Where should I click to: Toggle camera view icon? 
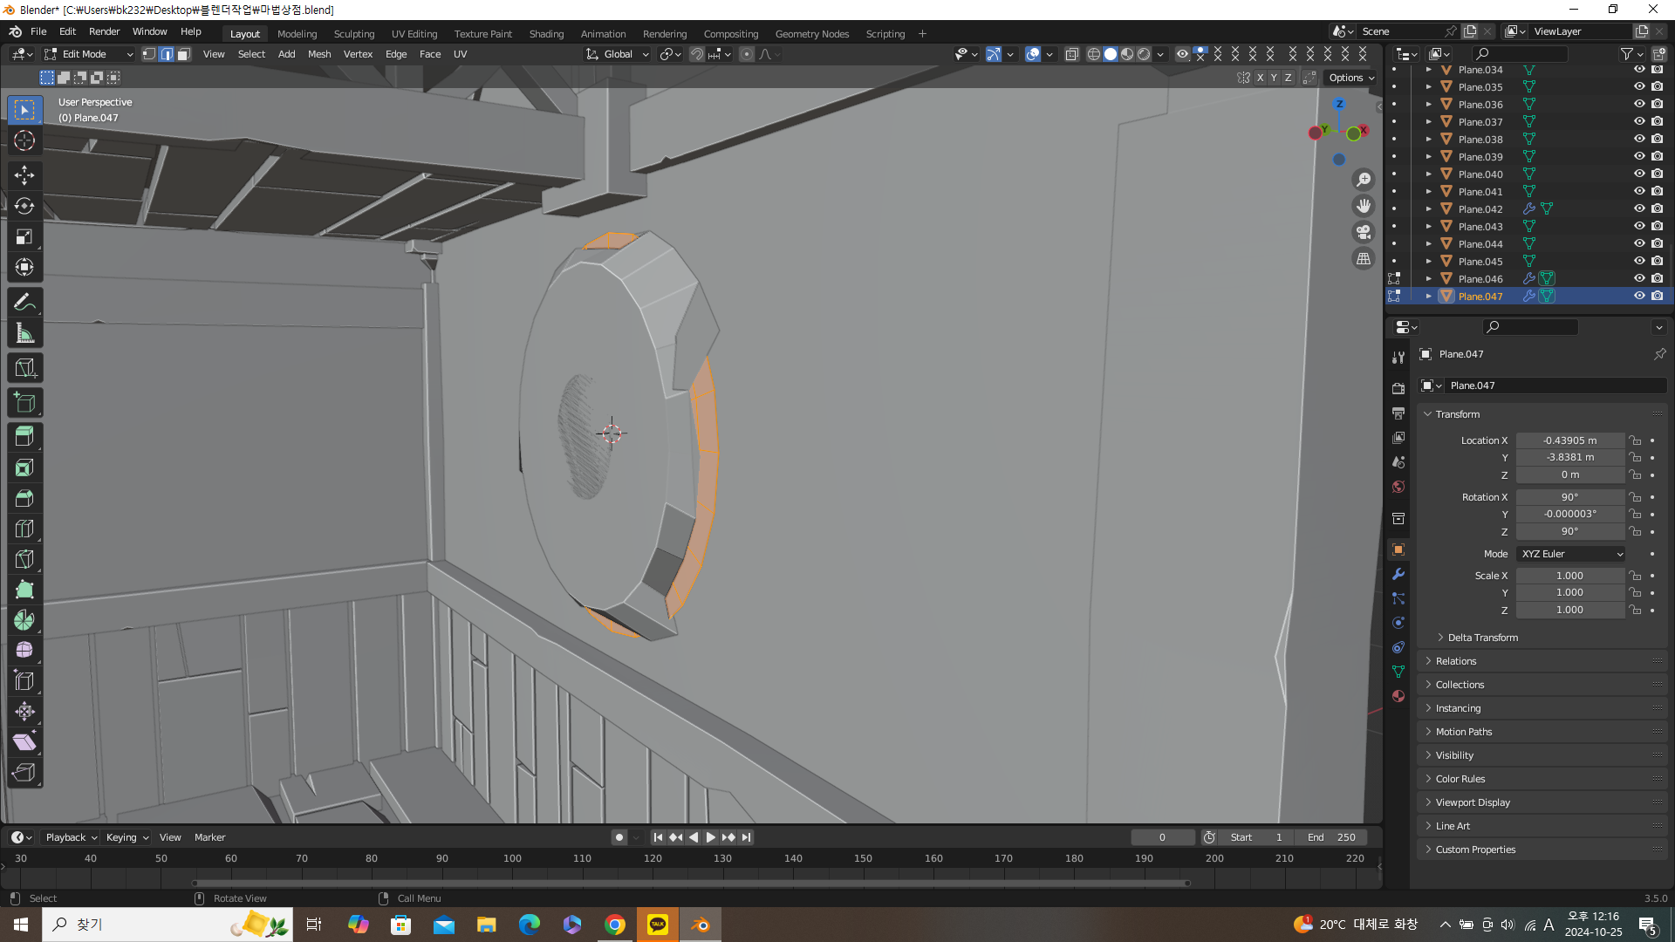[1364, 232]
